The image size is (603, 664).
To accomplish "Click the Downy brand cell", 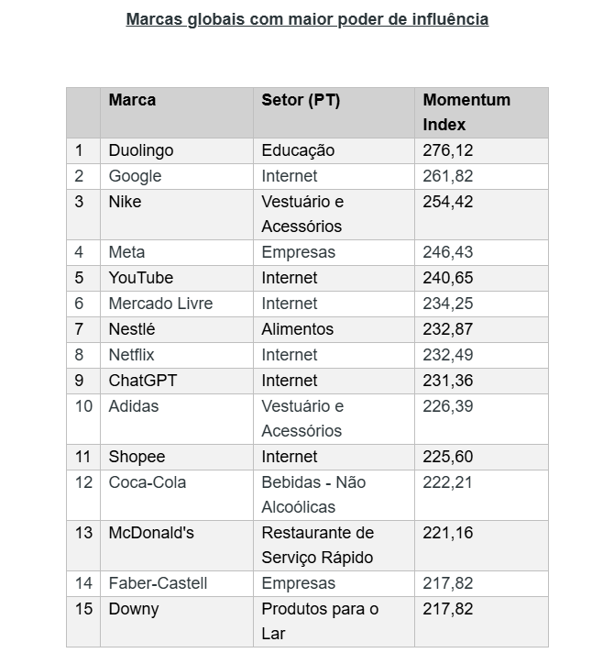I will 134,609.
